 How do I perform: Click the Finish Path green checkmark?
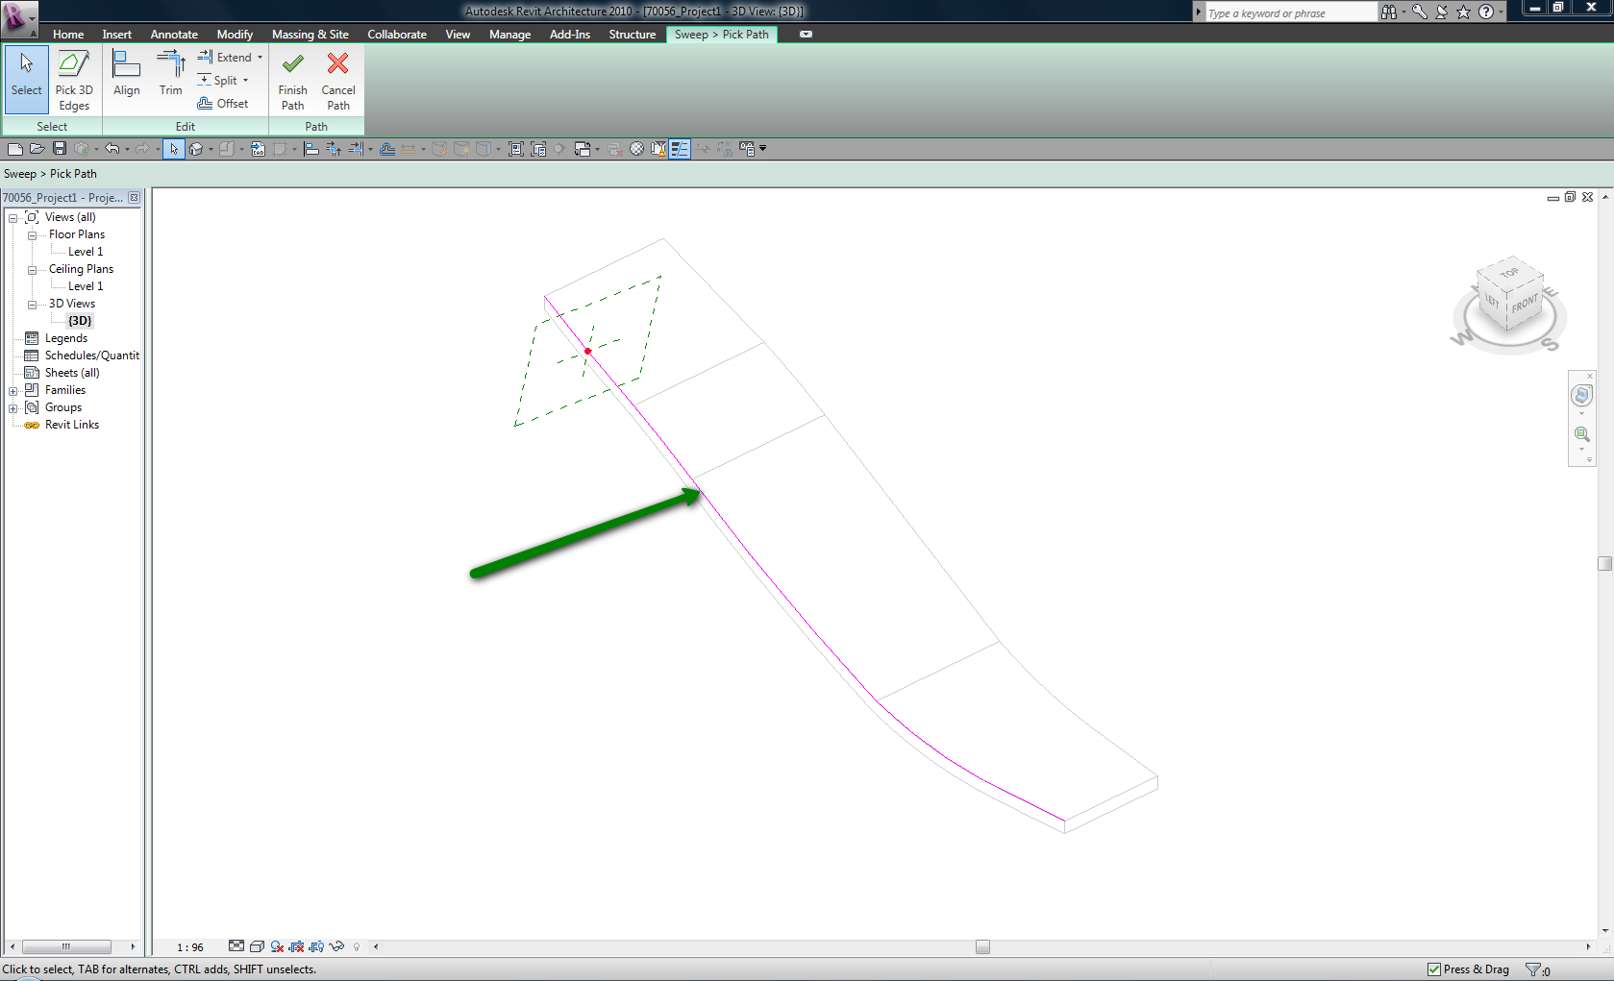click(292, 65)
